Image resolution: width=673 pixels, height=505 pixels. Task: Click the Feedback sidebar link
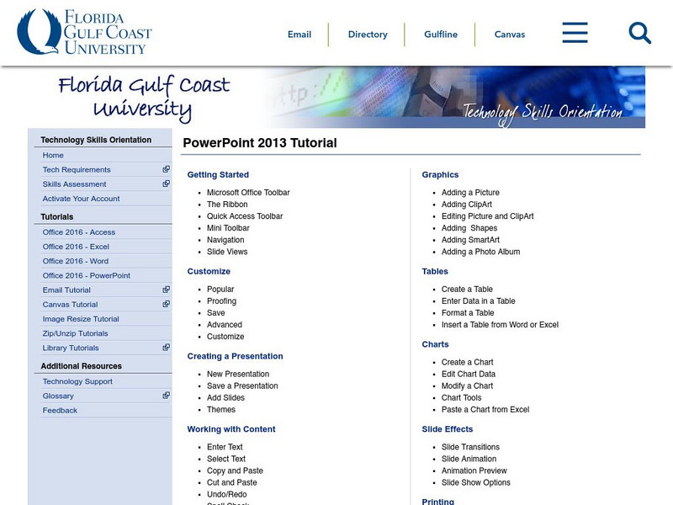[x=60, y=410]
